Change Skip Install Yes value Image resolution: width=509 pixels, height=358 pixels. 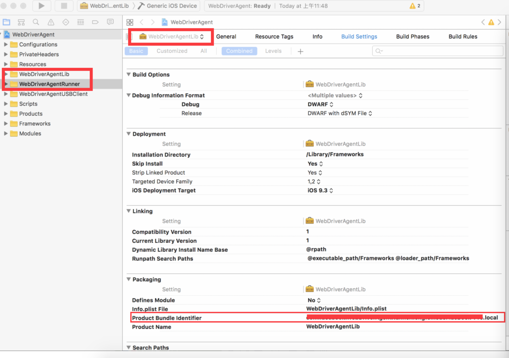(x=315, y=164)
